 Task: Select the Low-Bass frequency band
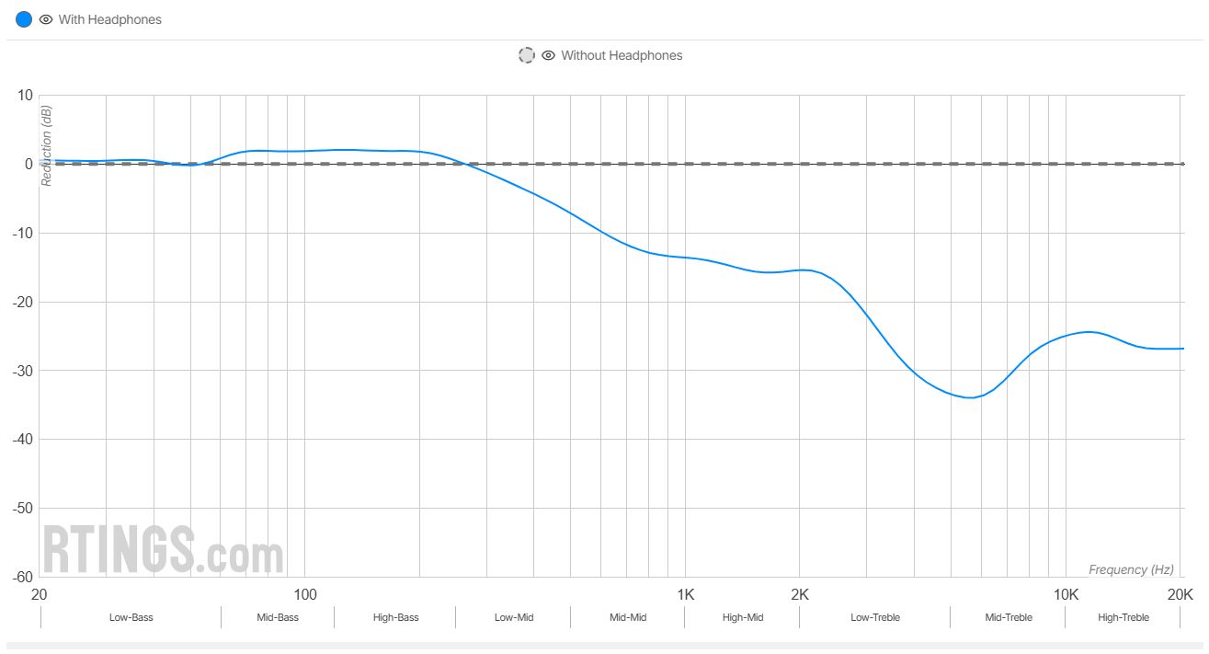click(x=131, y=617)
